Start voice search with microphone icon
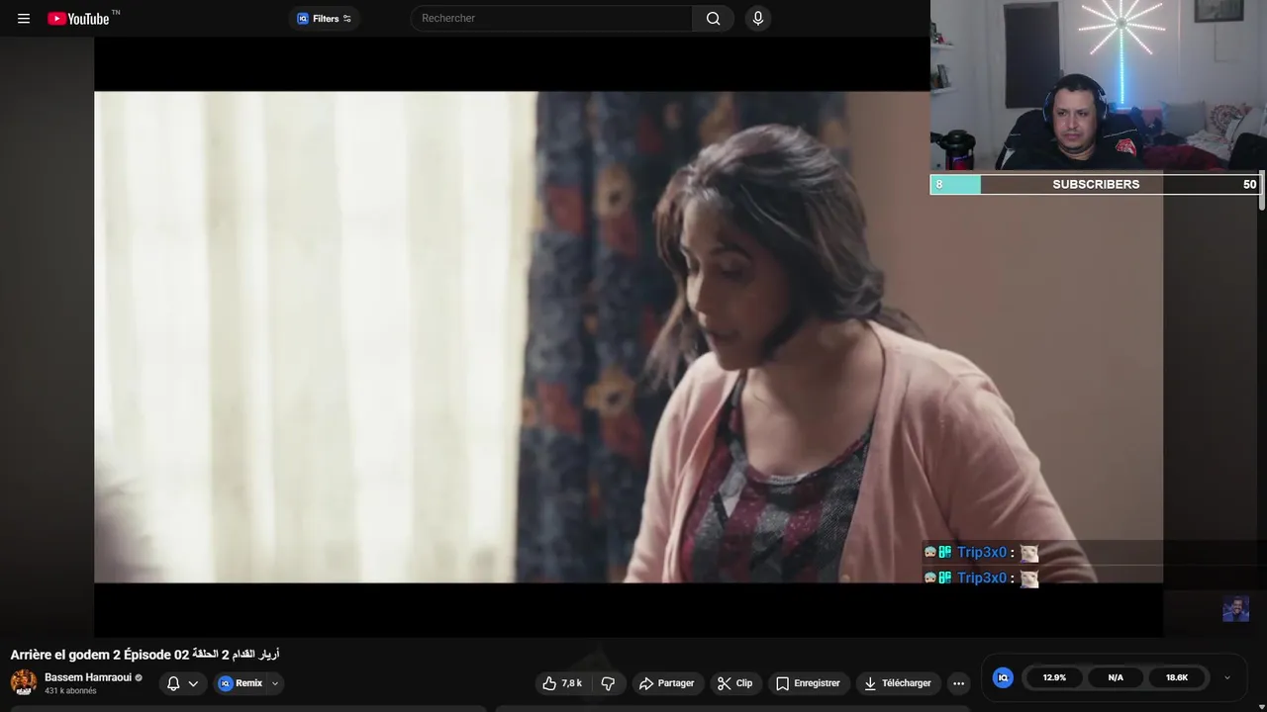Image resolution: width=1267 pixels, height=712 pixels. point(757,18)
